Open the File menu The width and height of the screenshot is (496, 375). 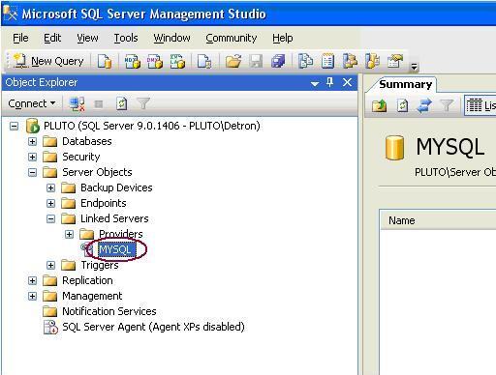point(20,38)
